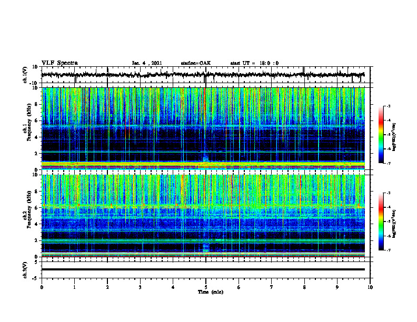
Task: Click the "6" kHz tick on ch.1 frequency axis
Action: (x=36, y=120)
